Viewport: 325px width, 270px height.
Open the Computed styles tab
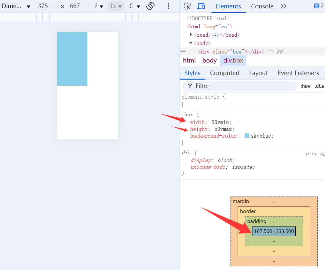click(x=224, y=73)
